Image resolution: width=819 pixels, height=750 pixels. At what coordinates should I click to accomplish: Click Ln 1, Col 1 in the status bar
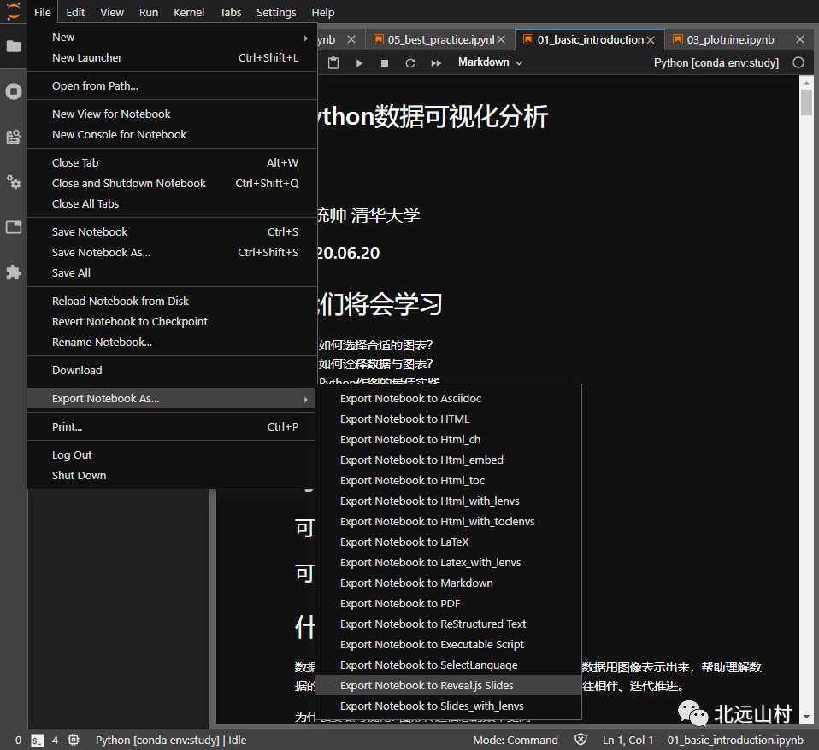pyautogui.click(x=628, y=740)
